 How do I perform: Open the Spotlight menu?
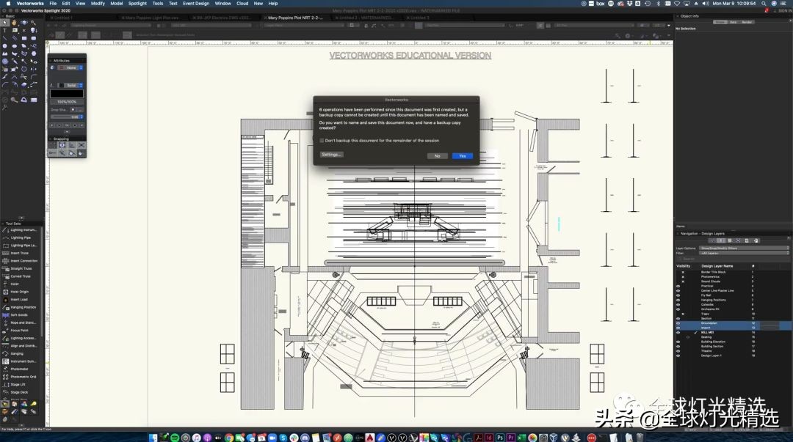point(137,4)
